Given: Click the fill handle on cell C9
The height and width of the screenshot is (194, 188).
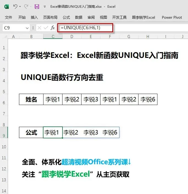Looking at the screenshot, I should [x=62, y=138].
